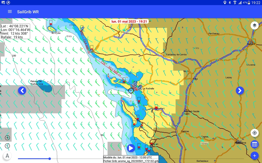Select the crosshair cursor near La Rochelle
This screenshot has width=262, height=163.
131,90
